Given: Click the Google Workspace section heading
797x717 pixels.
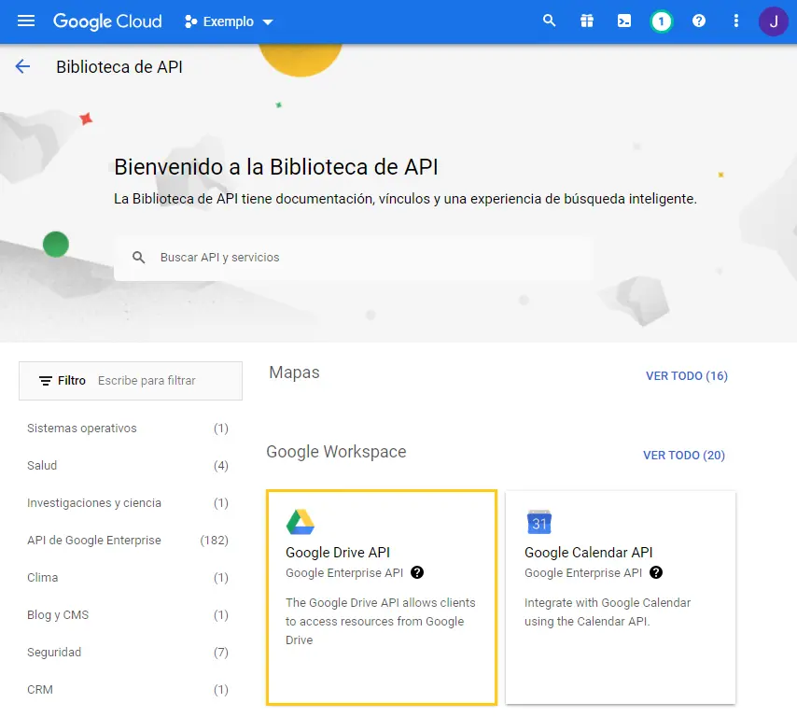Looking at the screenshot, I should 337,452.
